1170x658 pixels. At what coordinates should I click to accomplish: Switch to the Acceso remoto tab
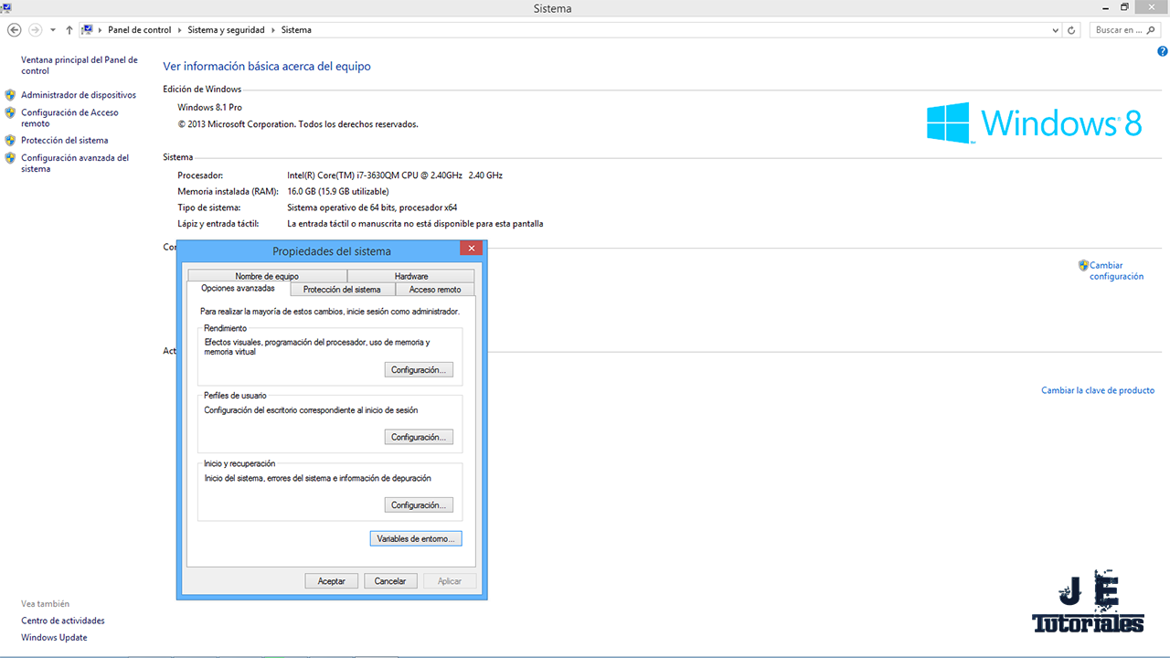[435, 290]
